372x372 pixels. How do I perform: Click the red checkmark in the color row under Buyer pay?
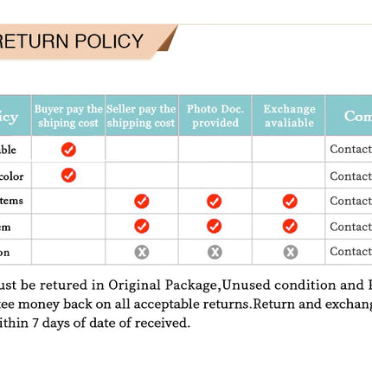[x=68, y=176]
